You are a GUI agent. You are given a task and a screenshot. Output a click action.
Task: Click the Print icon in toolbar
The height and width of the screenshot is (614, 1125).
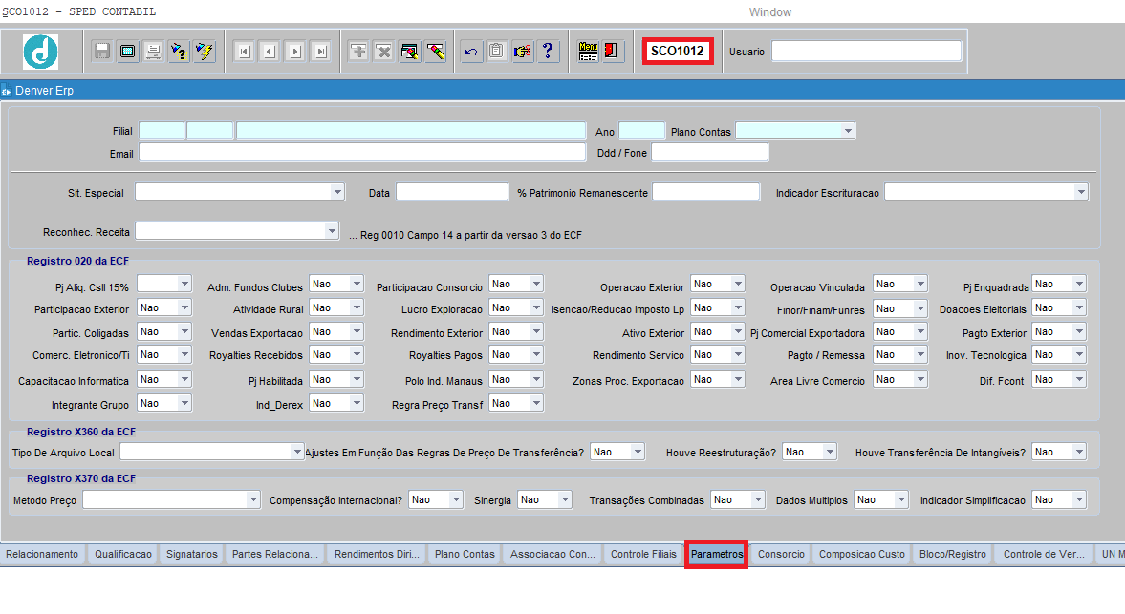[153, 52]
